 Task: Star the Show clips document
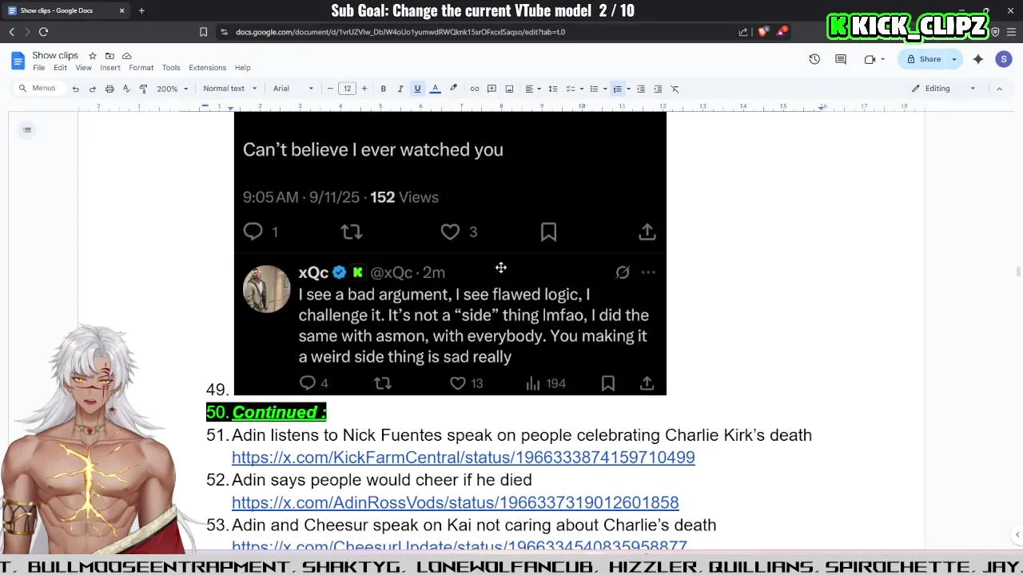point(93,56)
